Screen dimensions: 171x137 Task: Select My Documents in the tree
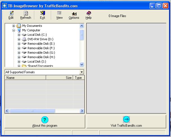(x=32, y=26)
